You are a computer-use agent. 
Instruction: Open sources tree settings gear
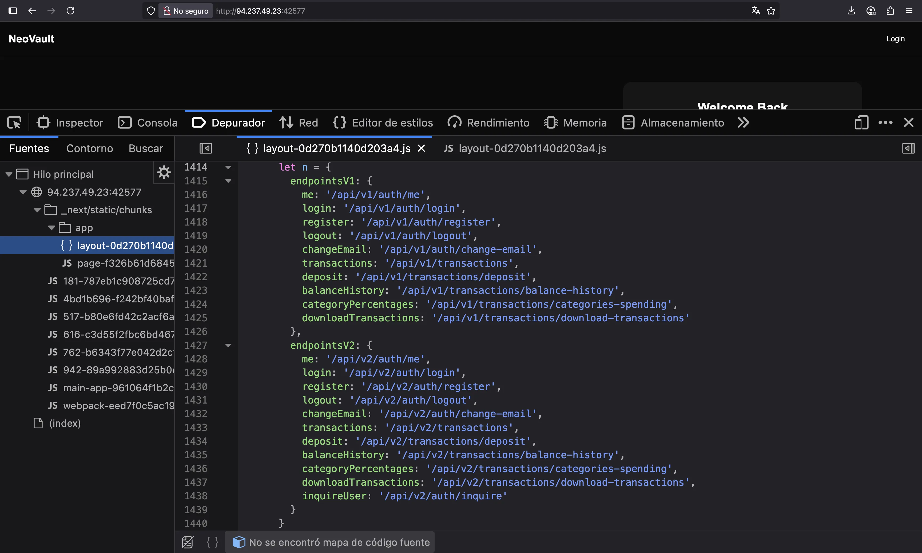click(164, 172)
